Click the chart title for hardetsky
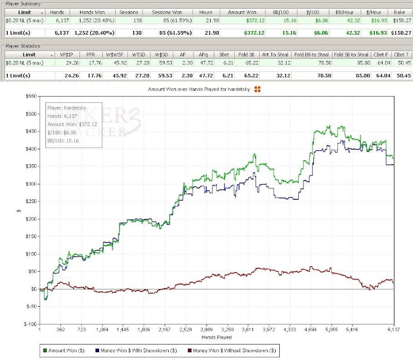Viewport: 413px width, 360px height. 199,89
